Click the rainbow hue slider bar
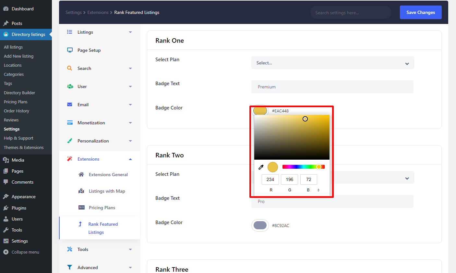 click(304, 167)
